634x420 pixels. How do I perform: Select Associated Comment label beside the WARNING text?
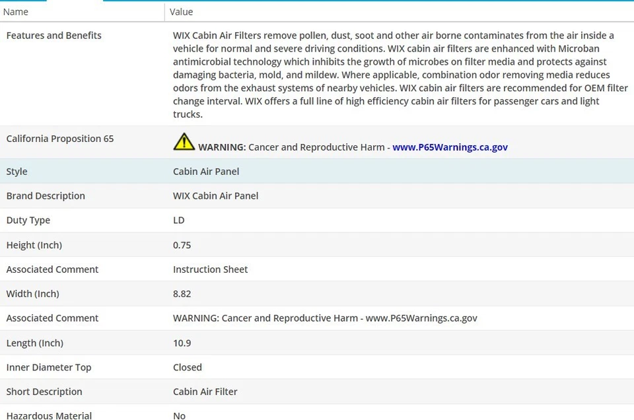pyautogui.click(x=52, y=318)
